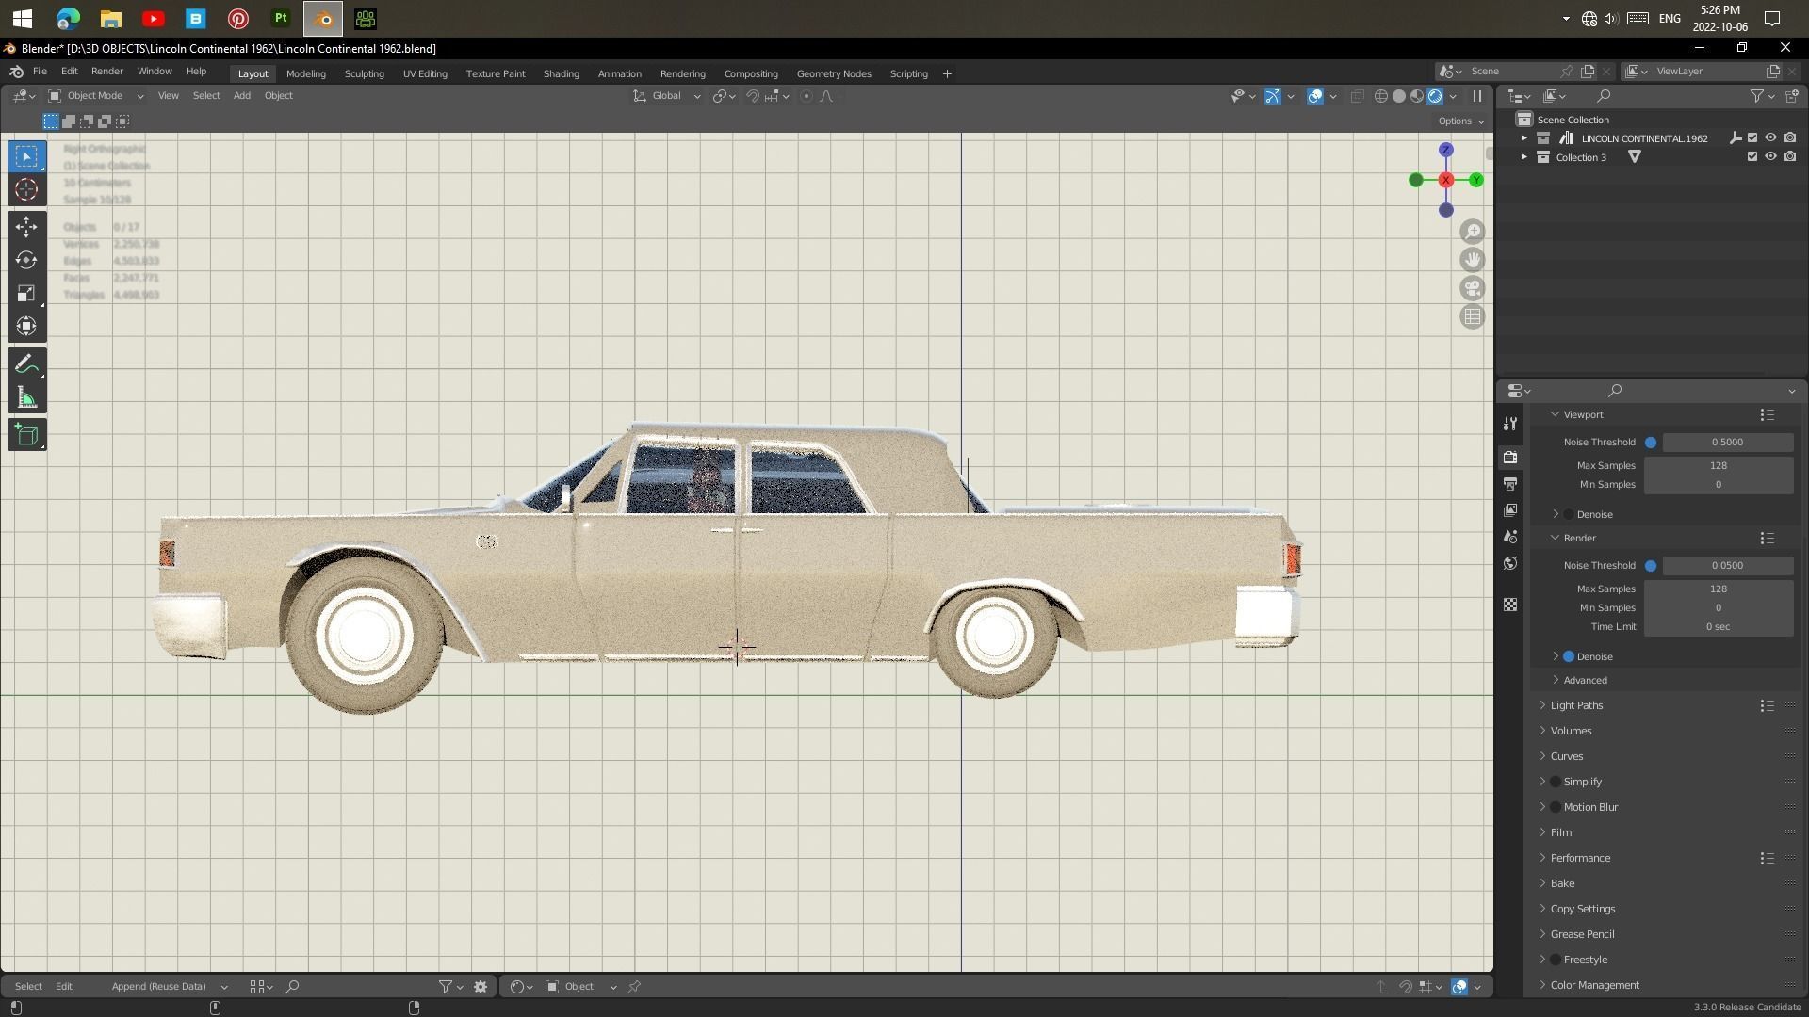Image resolution: width=1809 pixels, height=1017 pixels.
Task: Toggle X-ray mode
Action: [1357, 96]
